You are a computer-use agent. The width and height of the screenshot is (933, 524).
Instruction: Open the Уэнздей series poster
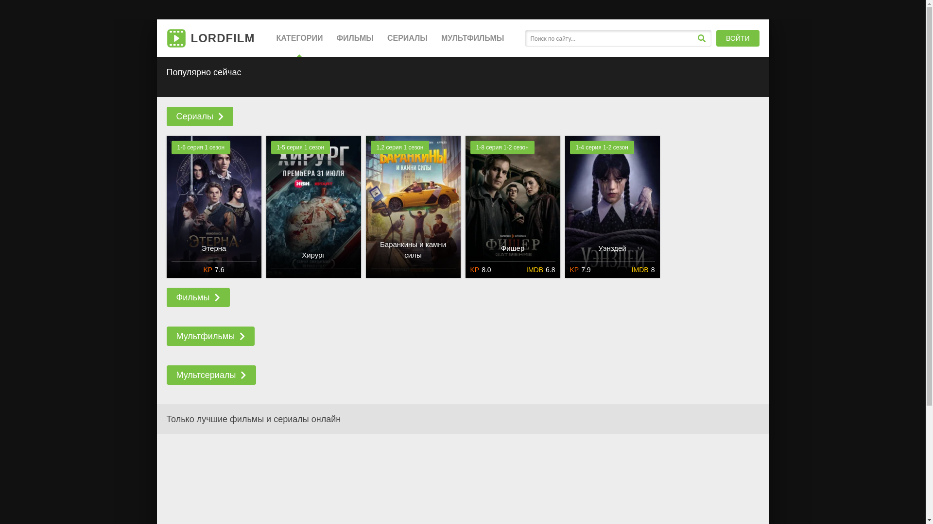[x=612, y=207]
